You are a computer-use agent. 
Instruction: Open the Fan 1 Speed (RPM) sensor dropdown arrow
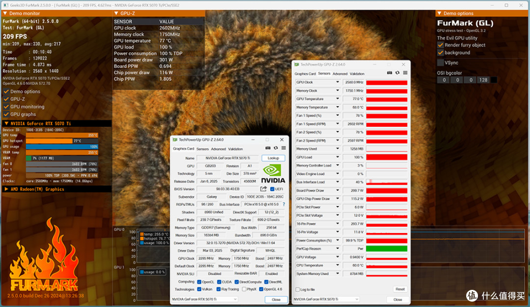[x=337, y=123]
